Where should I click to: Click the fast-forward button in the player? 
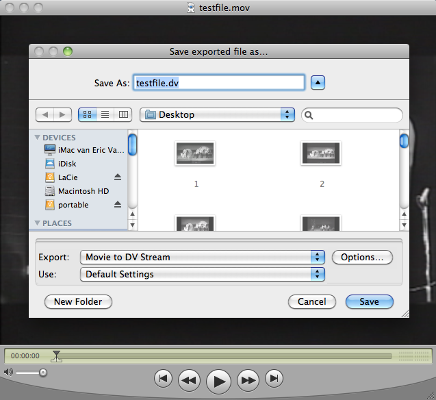248,380
